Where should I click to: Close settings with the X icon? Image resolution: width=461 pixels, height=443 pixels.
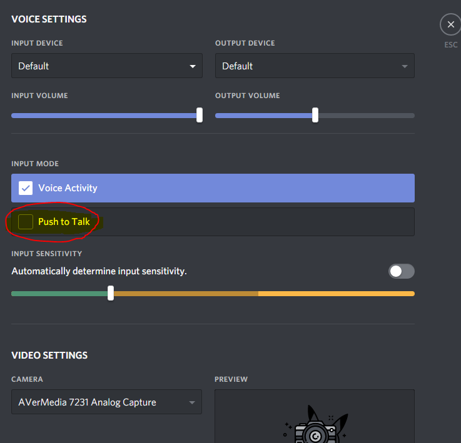point(450,24)
